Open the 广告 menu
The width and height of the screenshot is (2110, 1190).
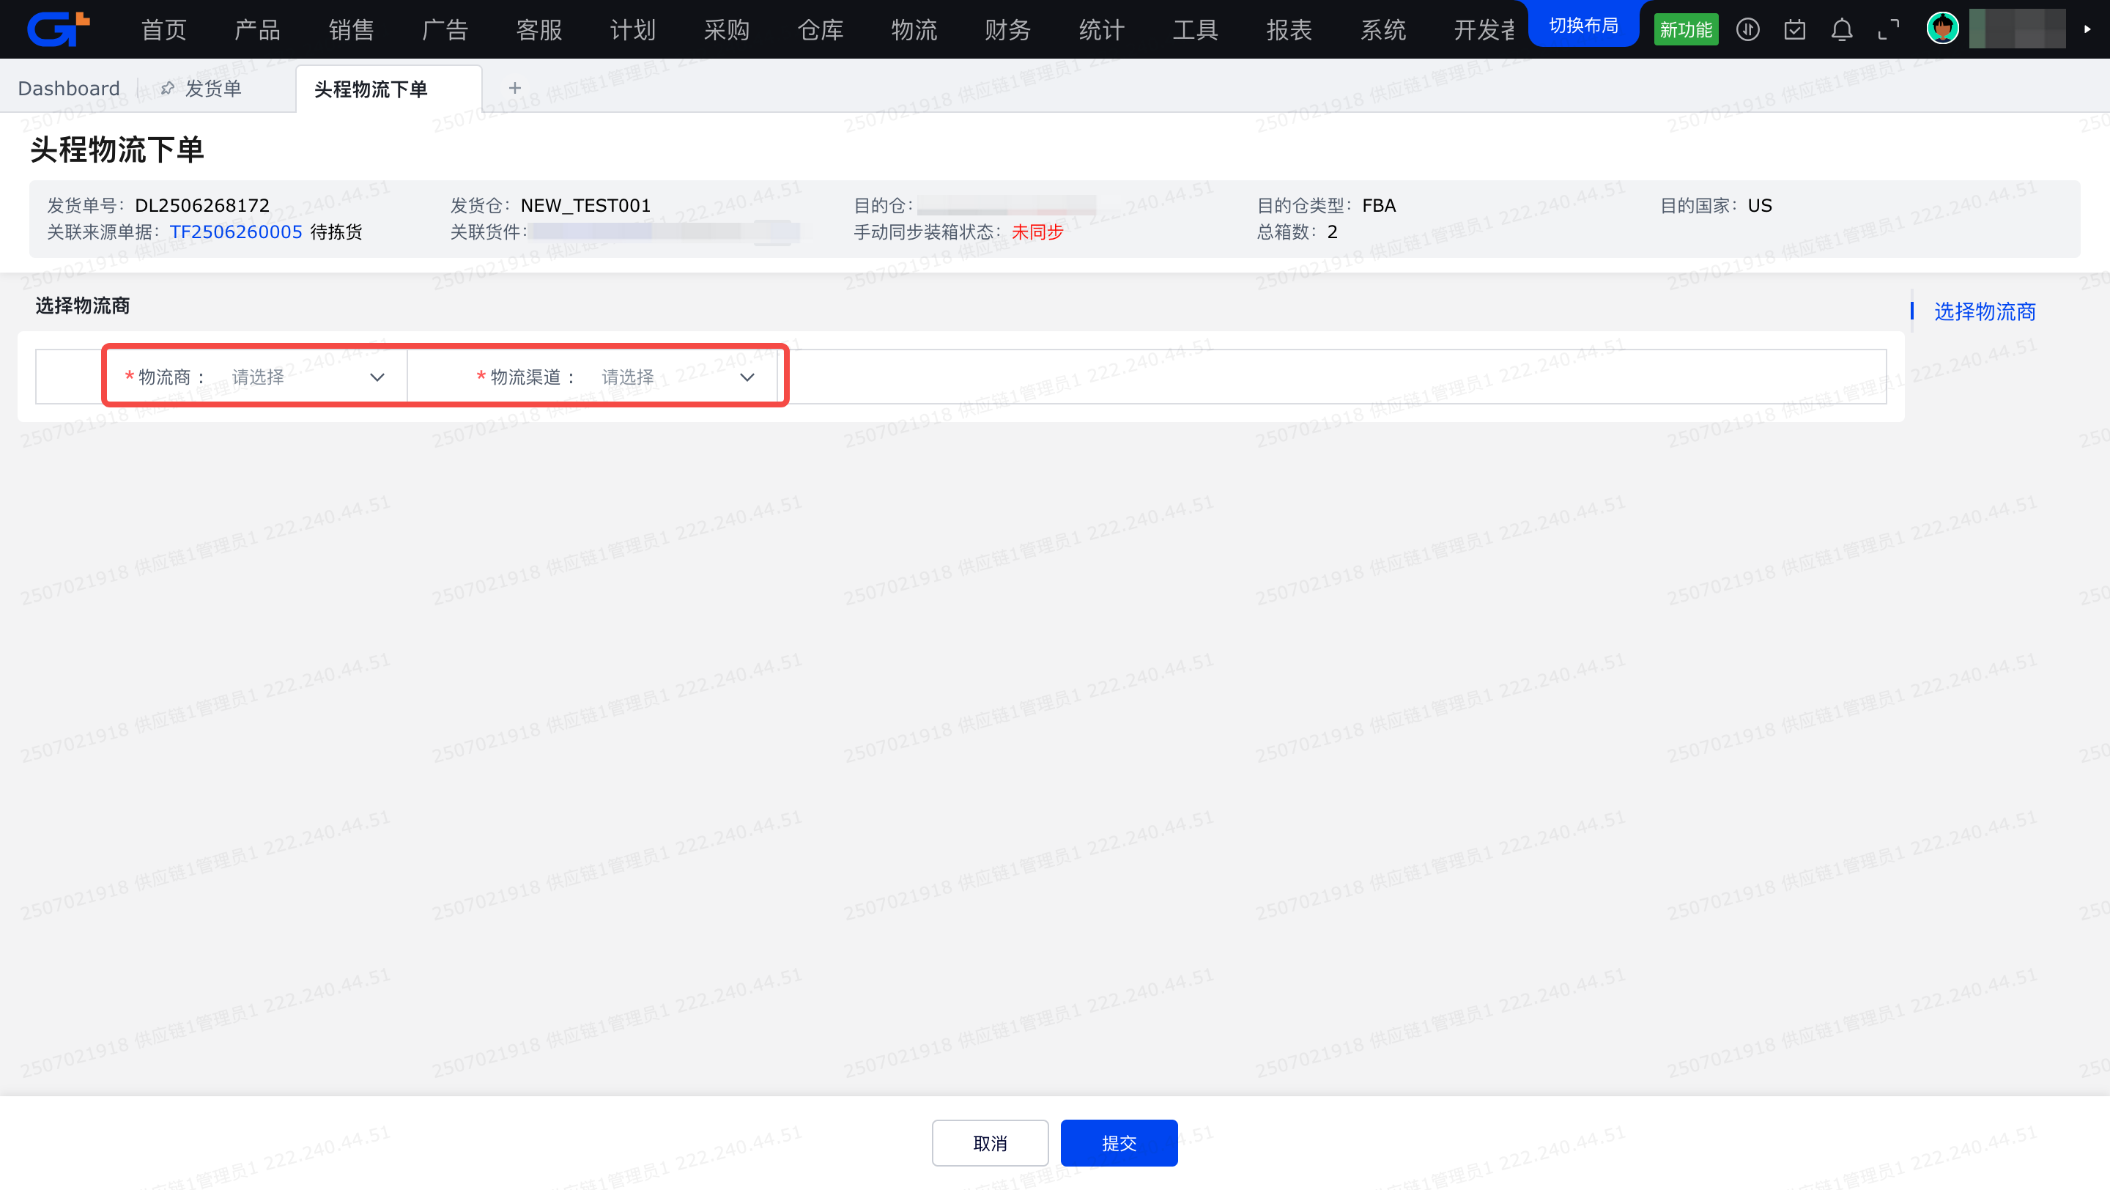tap(445, 30)
